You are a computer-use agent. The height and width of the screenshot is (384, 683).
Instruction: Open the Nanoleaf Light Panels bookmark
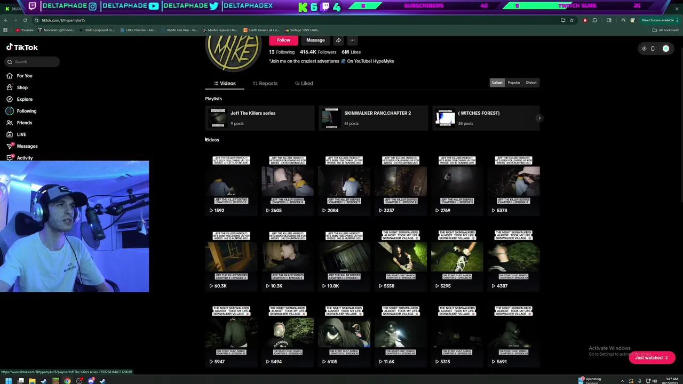tap(57, 30)
